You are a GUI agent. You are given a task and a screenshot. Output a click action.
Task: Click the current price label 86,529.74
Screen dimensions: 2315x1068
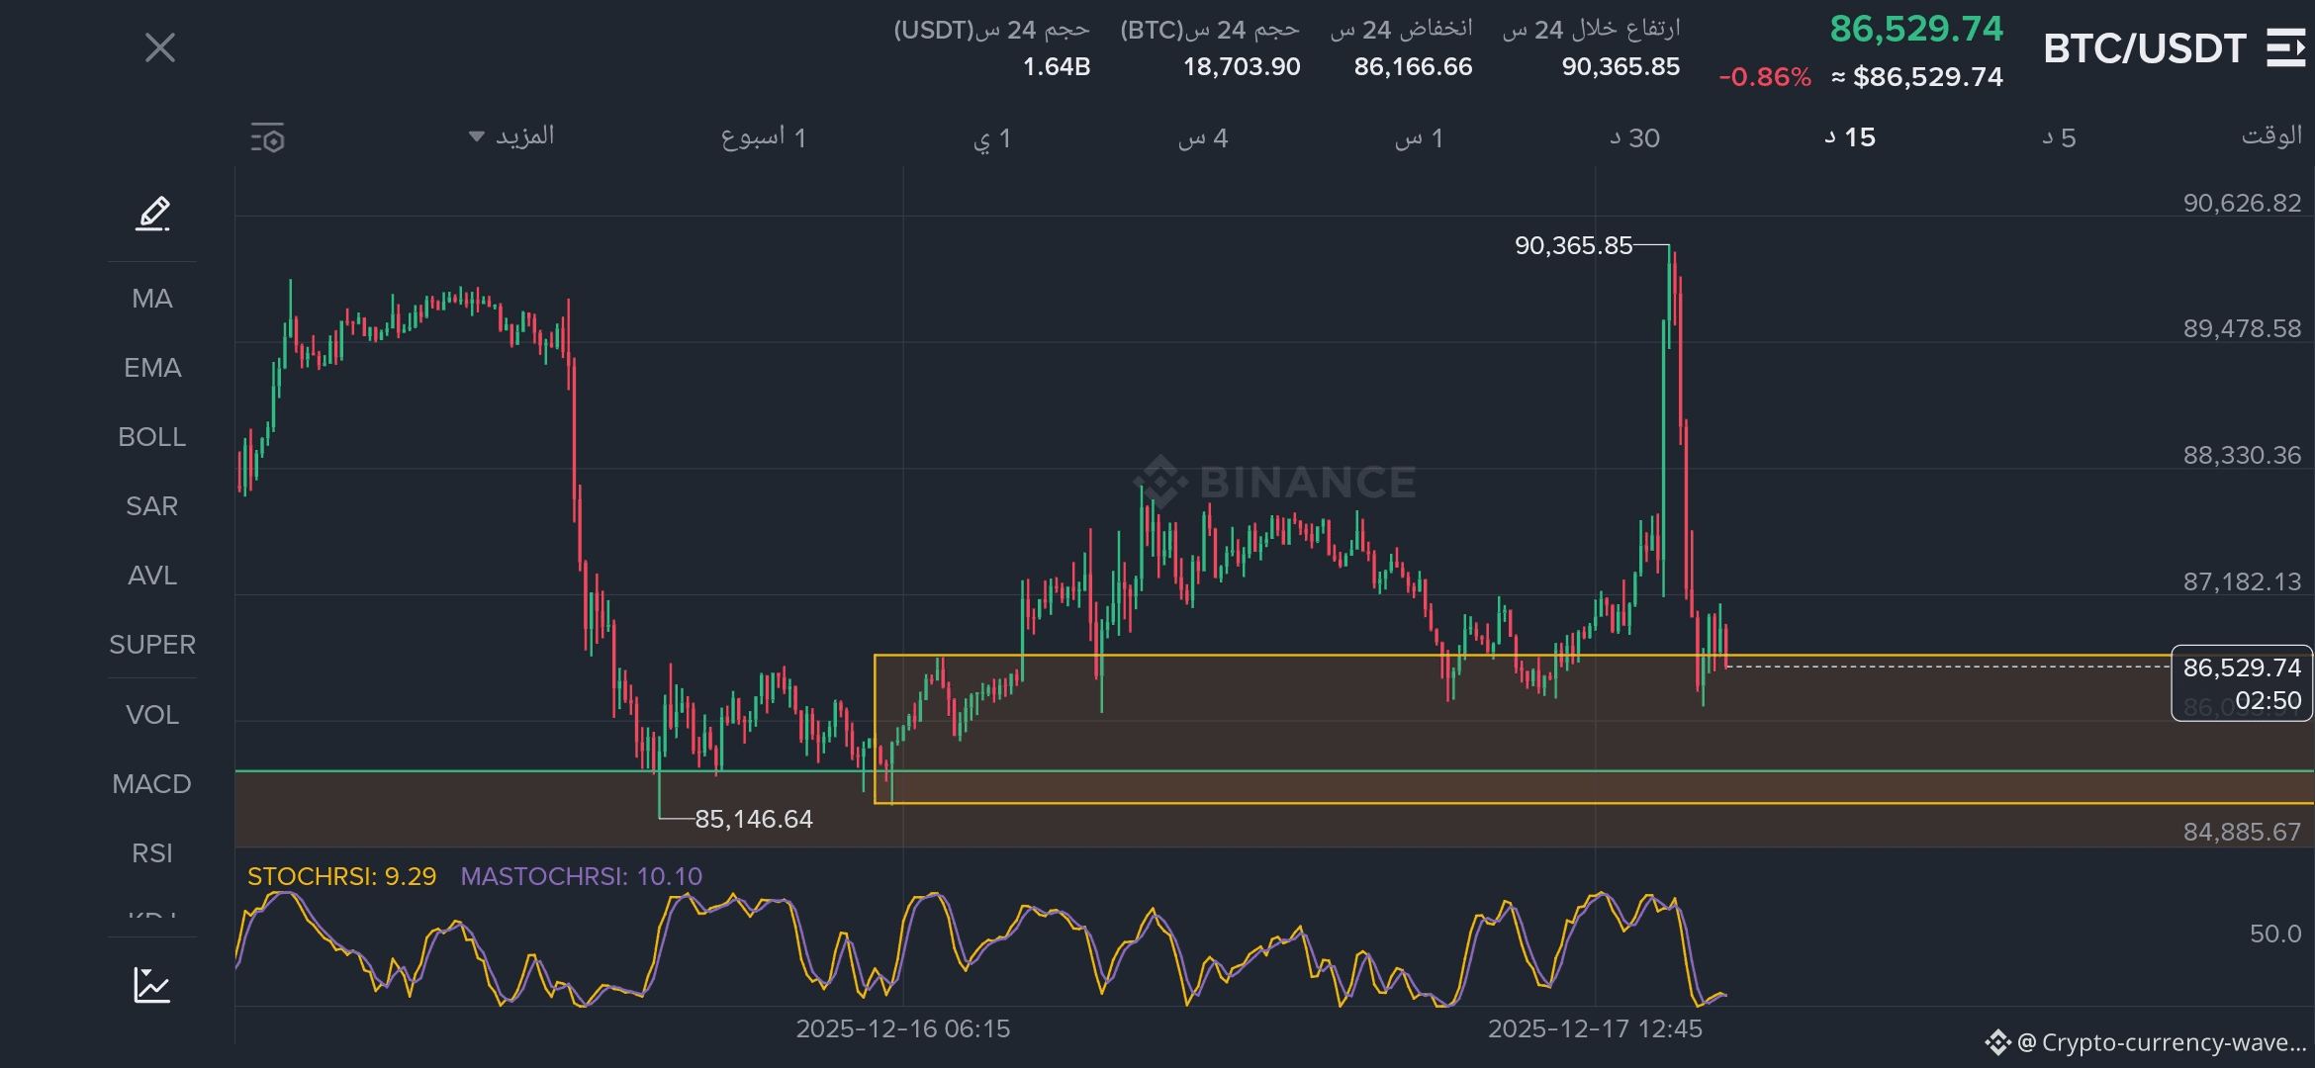pos(2241,668)
